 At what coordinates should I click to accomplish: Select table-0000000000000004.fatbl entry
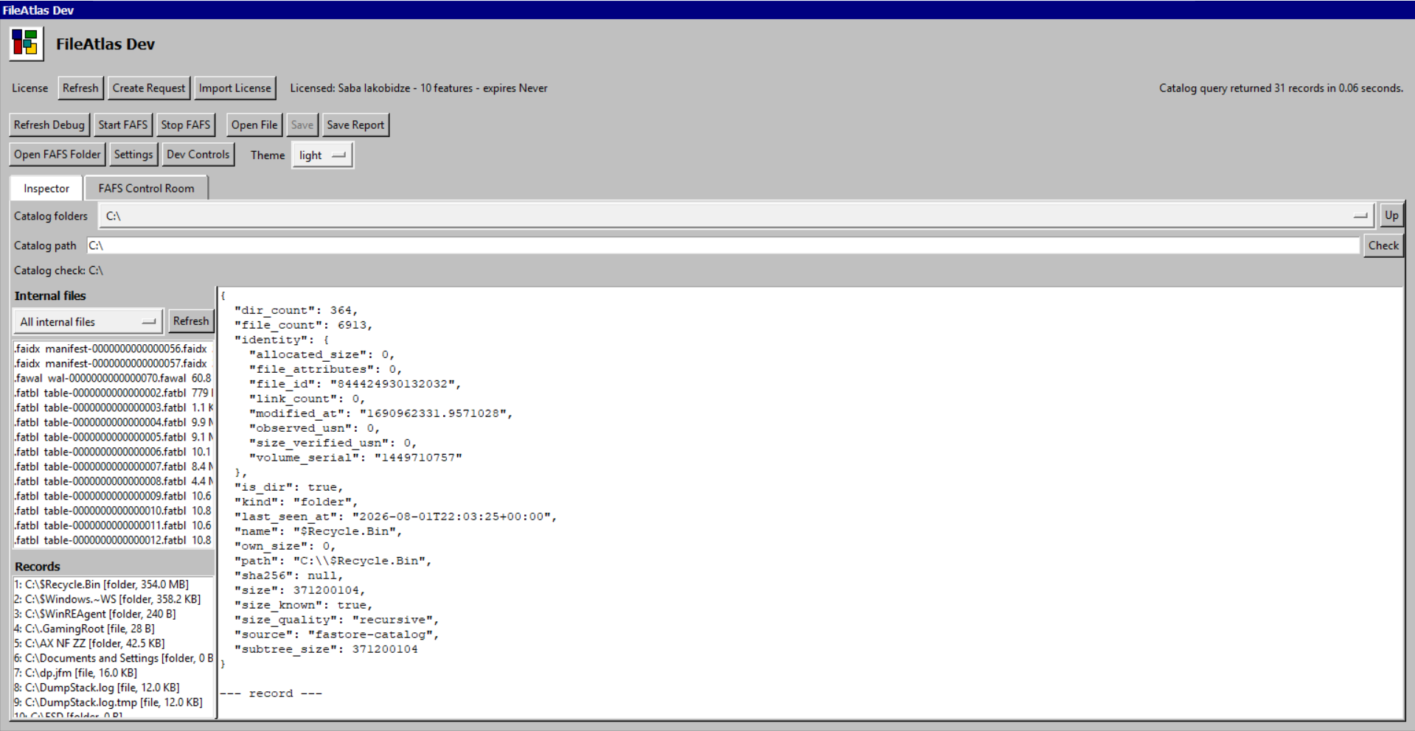tap(114, 422)
